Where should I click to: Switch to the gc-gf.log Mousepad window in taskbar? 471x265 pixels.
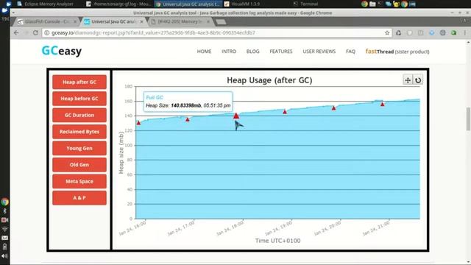[118, 4]
